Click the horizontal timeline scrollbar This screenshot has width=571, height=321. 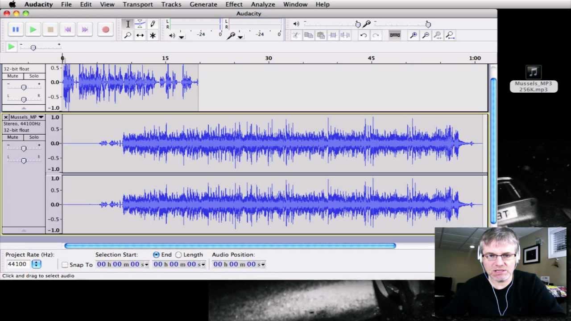point(230,246)
